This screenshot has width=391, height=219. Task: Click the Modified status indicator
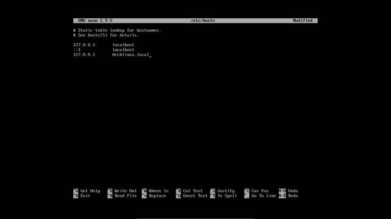pyautogui.click(x=302, y=21)
